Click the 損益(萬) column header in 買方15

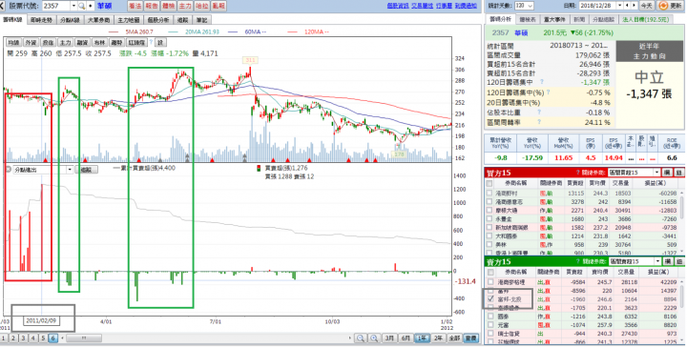pyautogui.click(x=656, y=184)
